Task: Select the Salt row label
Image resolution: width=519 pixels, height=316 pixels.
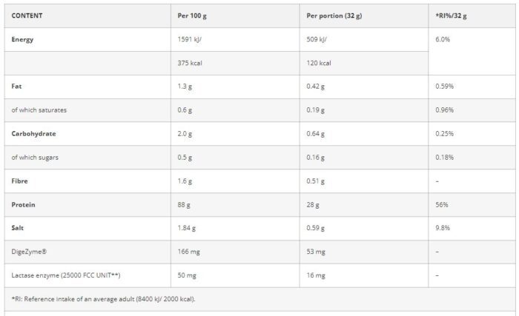Action: pyautogui.click(x=19, y=228)
